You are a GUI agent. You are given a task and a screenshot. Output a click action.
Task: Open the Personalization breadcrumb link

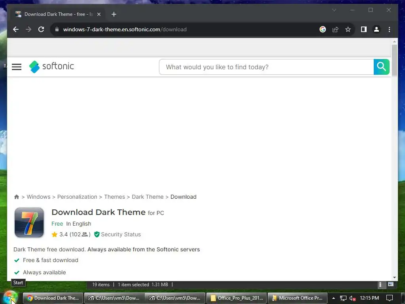pyautogui.click(x=77, y=197)
